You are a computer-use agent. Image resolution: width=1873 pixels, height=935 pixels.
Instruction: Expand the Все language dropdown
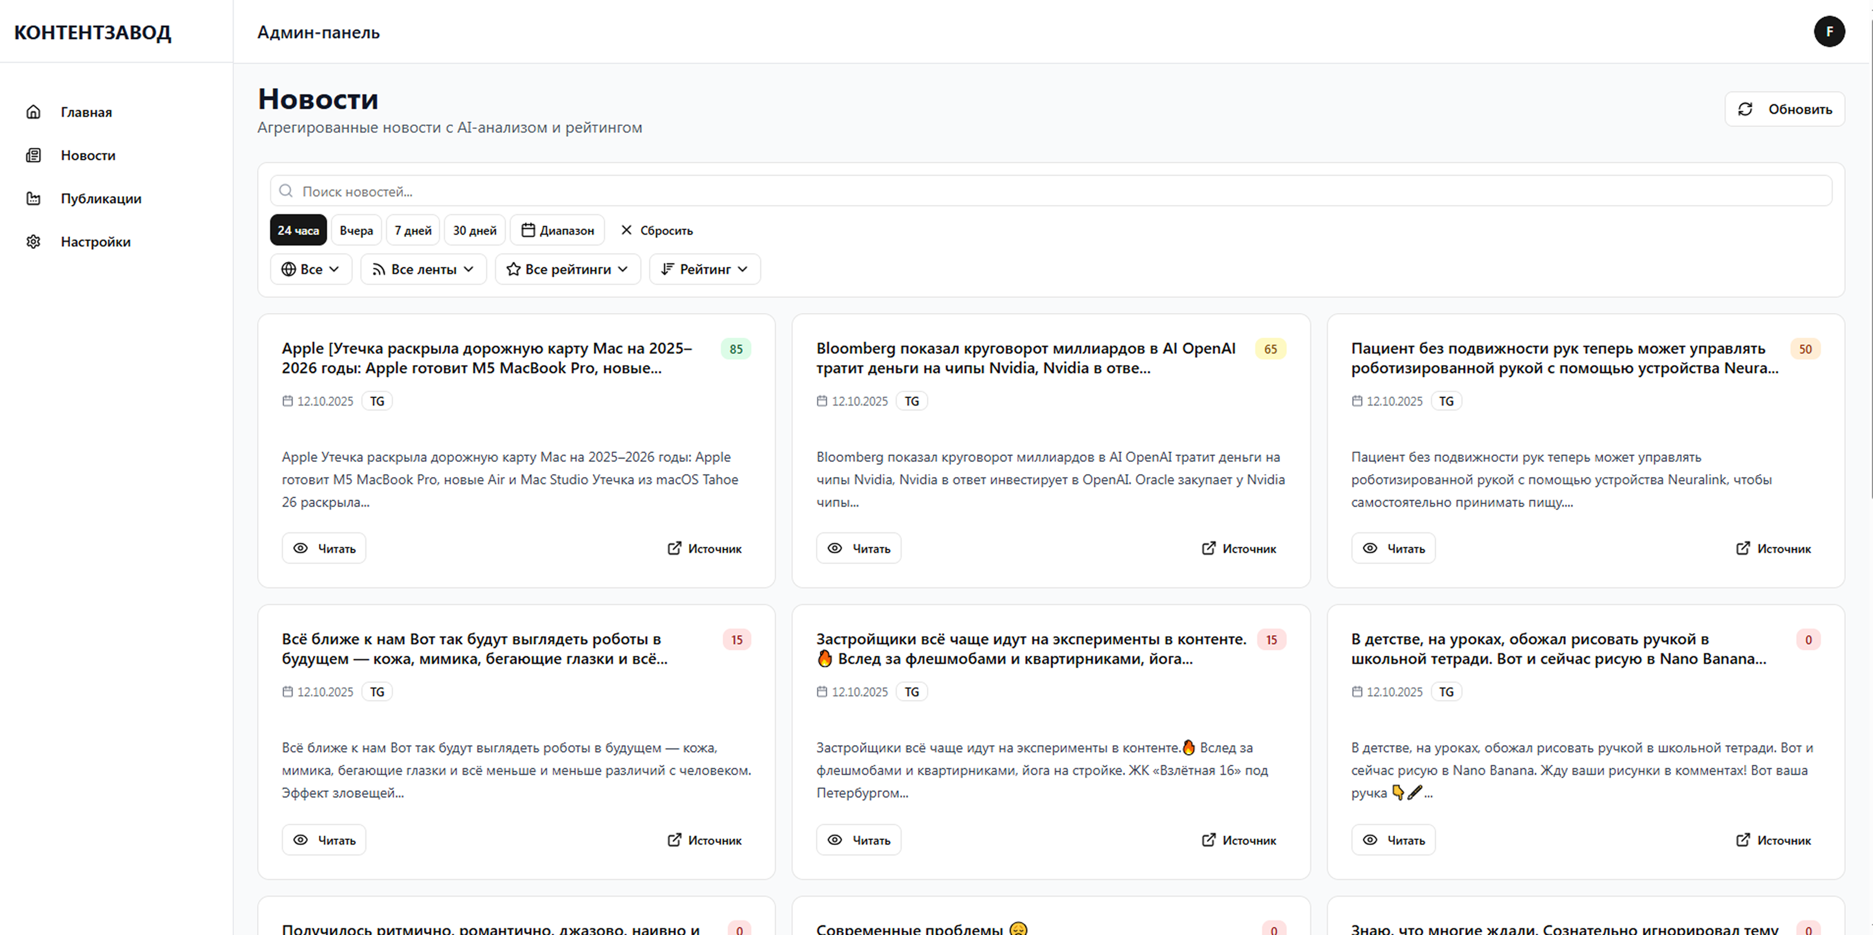point(310,269)
